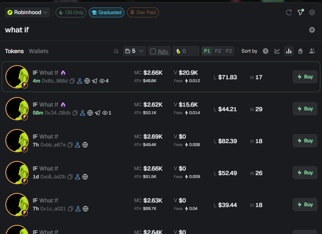Open token thumbnail for 0xc8...bd2b
This screenshot has height=234, width=322.
click(17, 173)
